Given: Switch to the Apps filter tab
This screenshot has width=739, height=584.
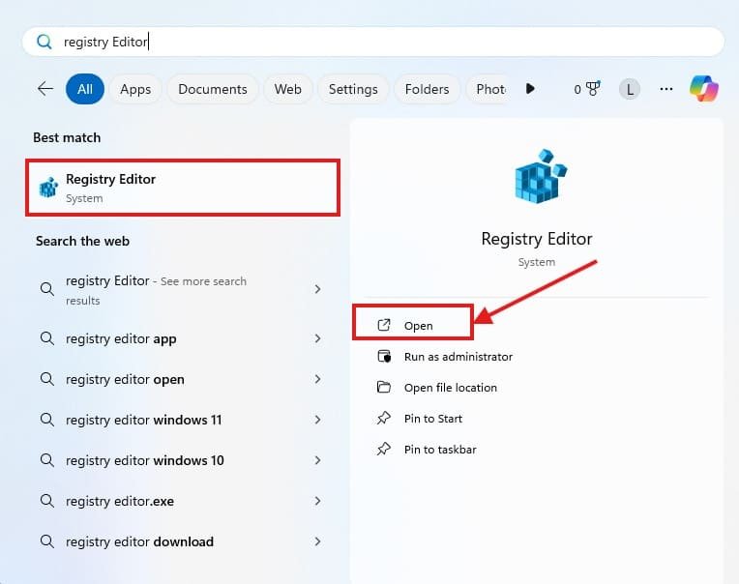Looking at the screenshot, I should click(x=135, y=89).
